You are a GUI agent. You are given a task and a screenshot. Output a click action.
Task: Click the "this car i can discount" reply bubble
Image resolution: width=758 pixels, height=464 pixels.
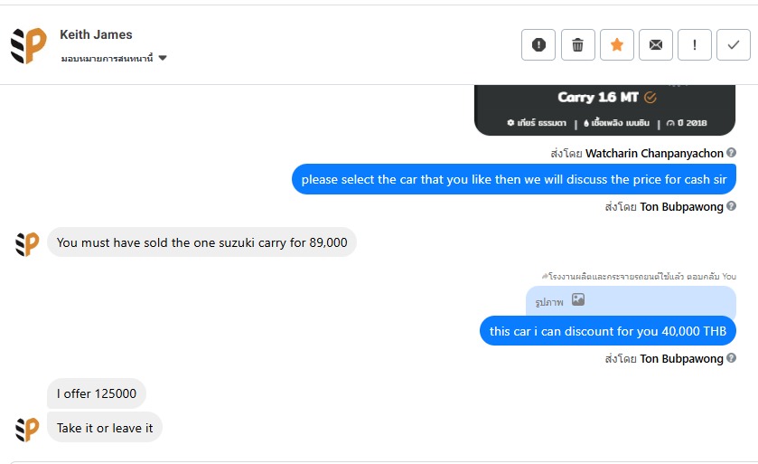[x=607, y=331]
